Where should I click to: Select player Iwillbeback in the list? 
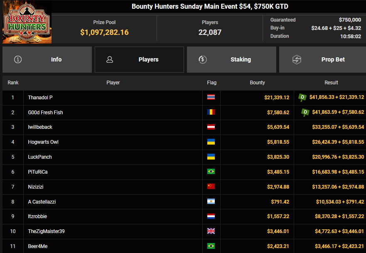(x=40, y=127)
